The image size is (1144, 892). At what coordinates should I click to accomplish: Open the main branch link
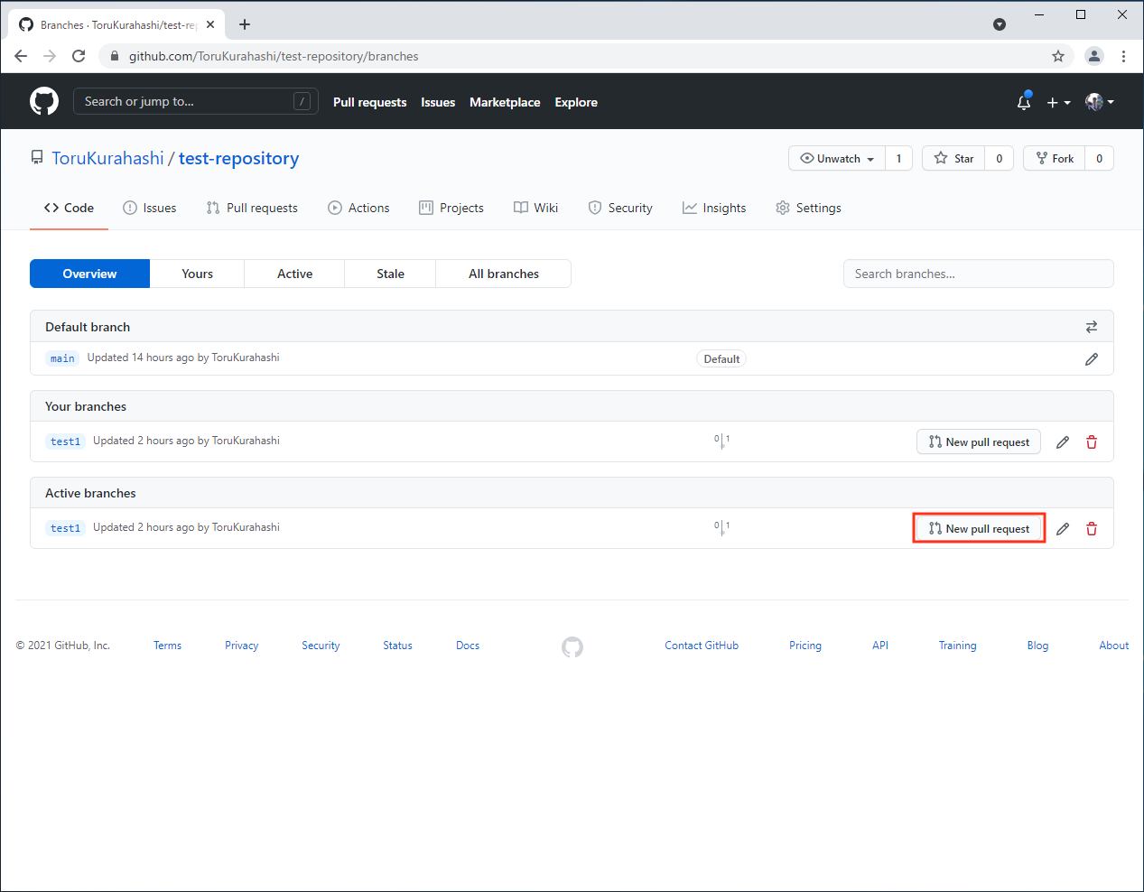(x=62, y=358)
